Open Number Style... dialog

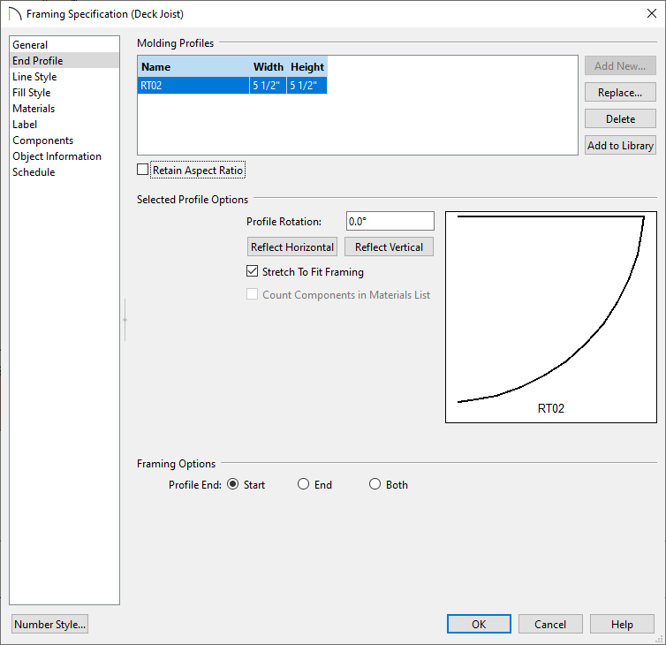(49, 624)
